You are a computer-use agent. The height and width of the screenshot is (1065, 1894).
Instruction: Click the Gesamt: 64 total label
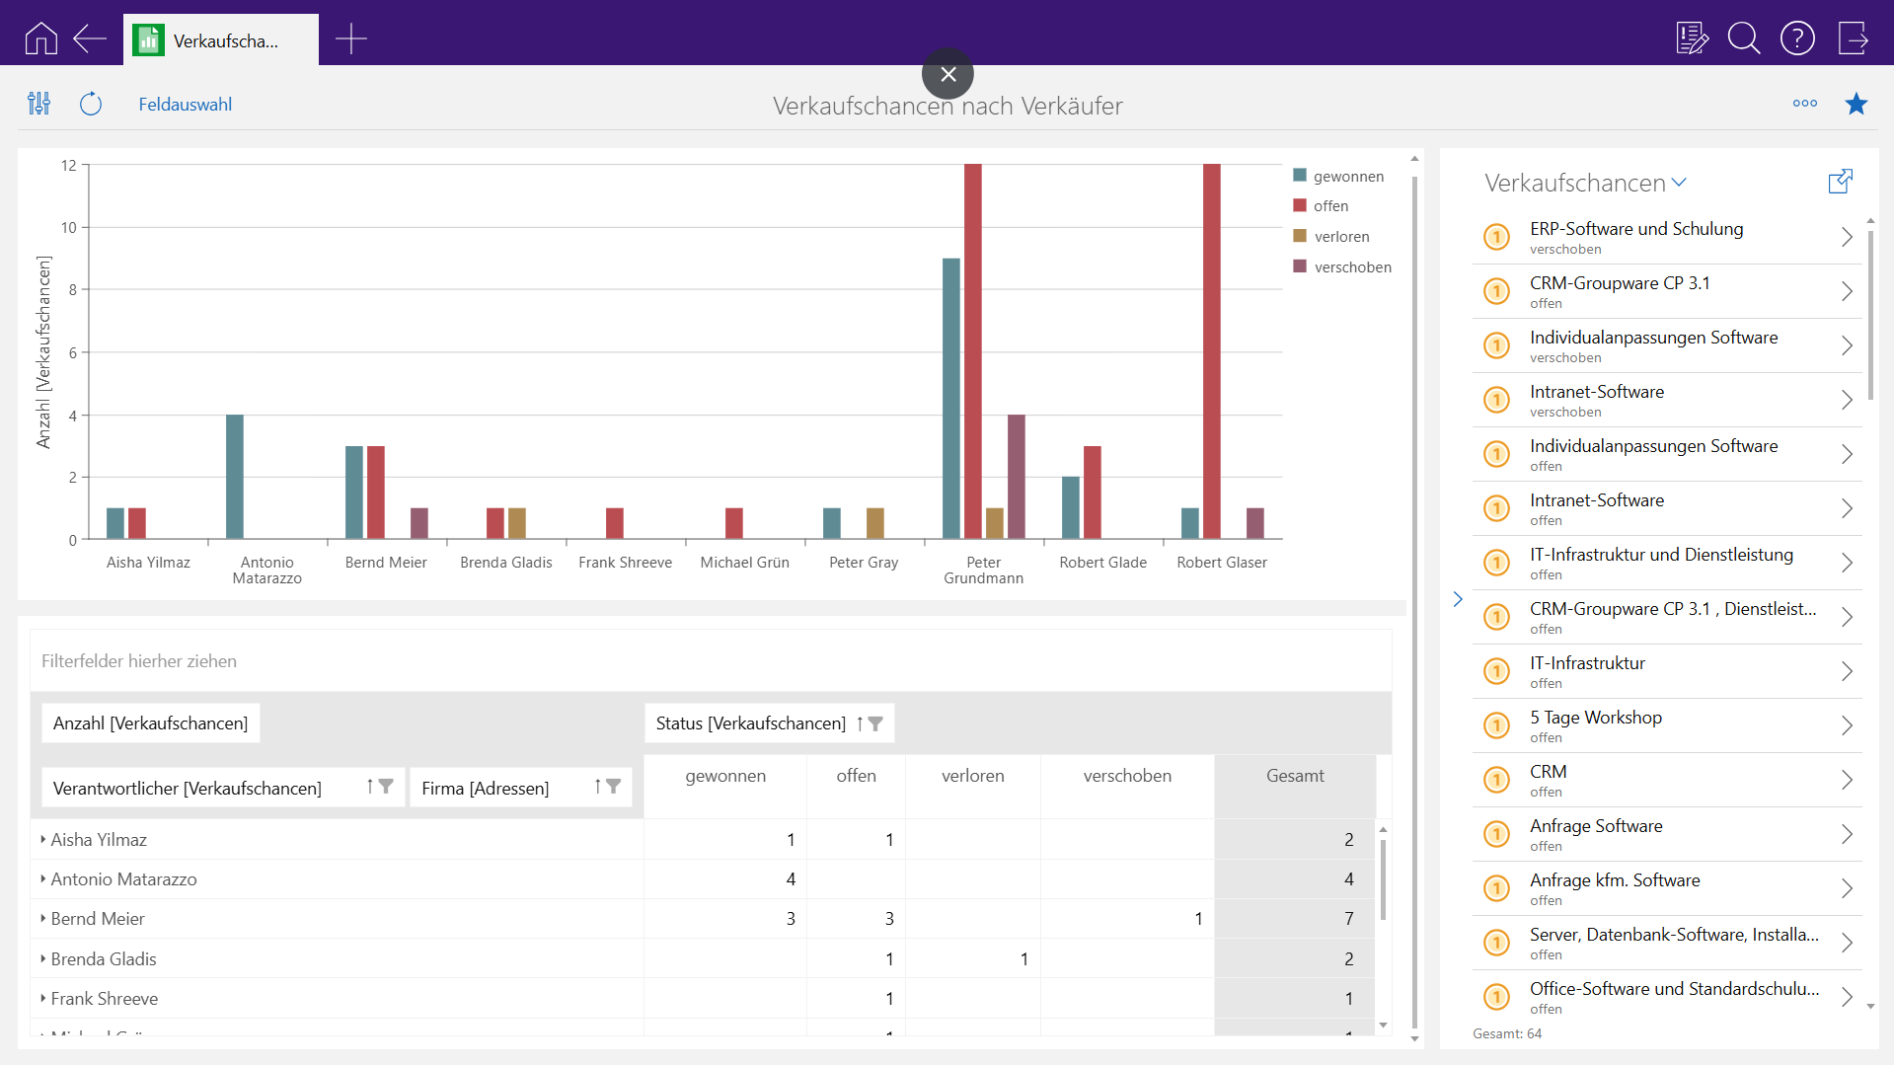point(1507,1033)
